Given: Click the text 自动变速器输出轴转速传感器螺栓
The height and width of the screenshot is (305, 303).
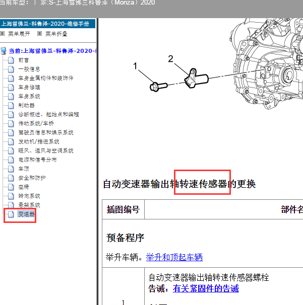Looking at the screenshot, I should click(x=209, y=277).
